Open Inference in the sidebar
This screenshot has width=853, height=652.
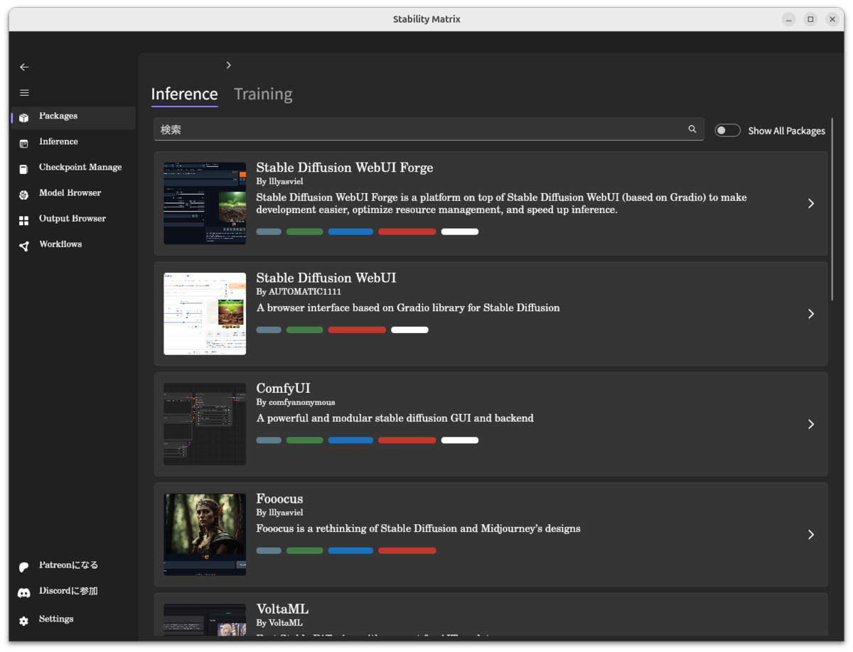click(x=73, y=143)
